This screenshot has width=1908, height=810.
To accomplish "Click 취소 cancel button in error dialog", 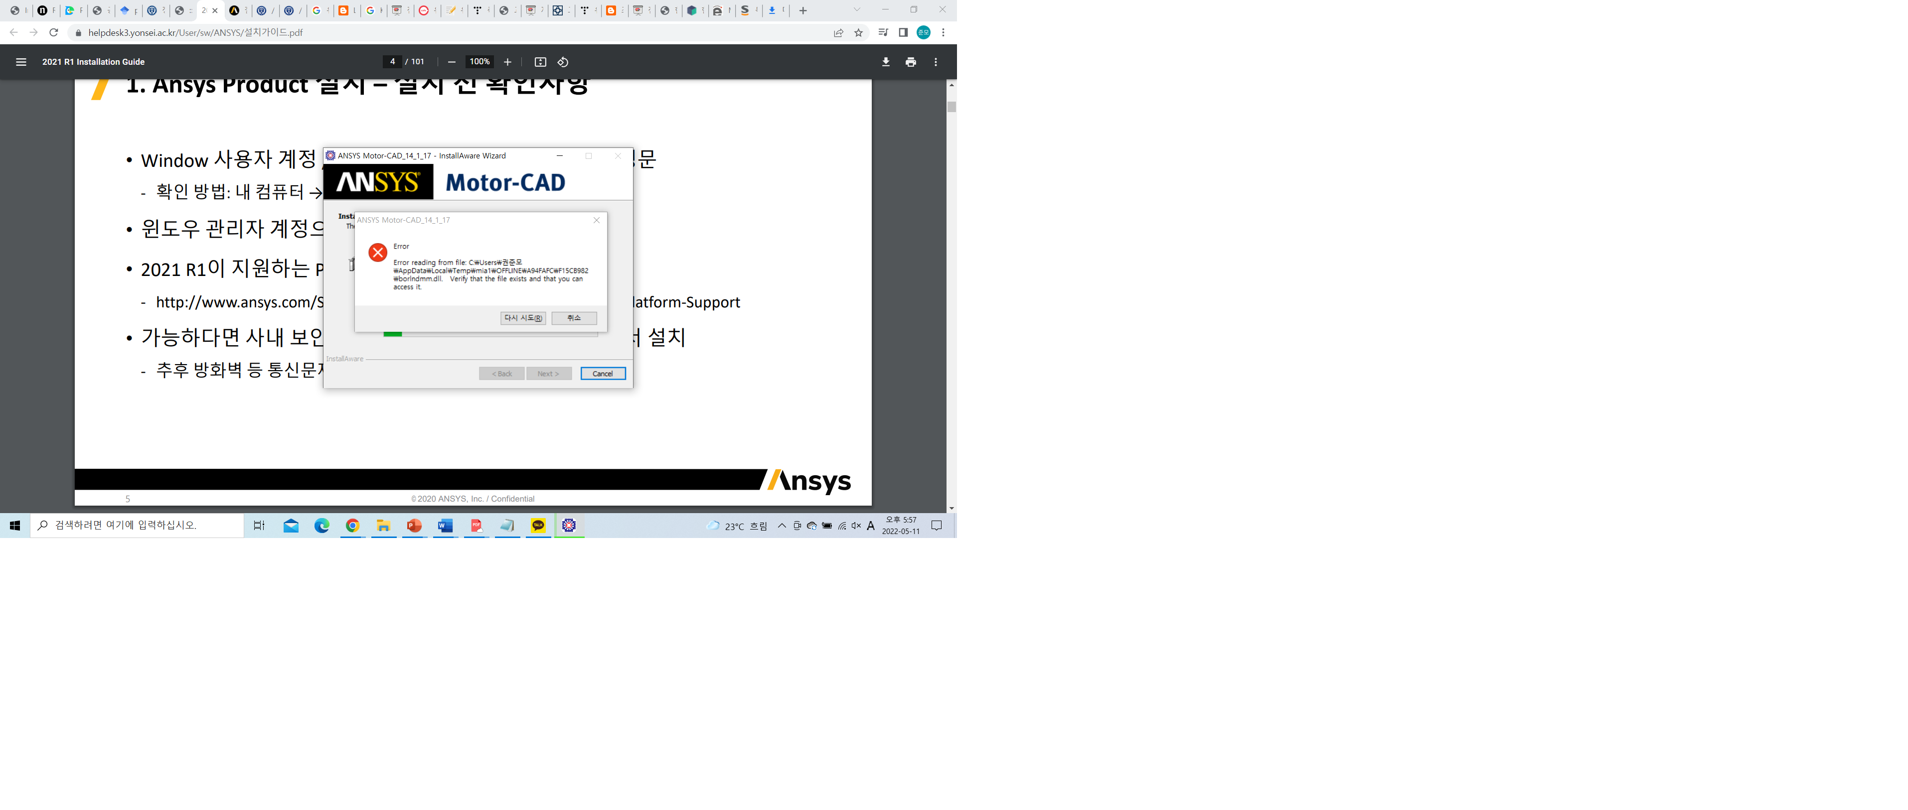I will [574, 318].
